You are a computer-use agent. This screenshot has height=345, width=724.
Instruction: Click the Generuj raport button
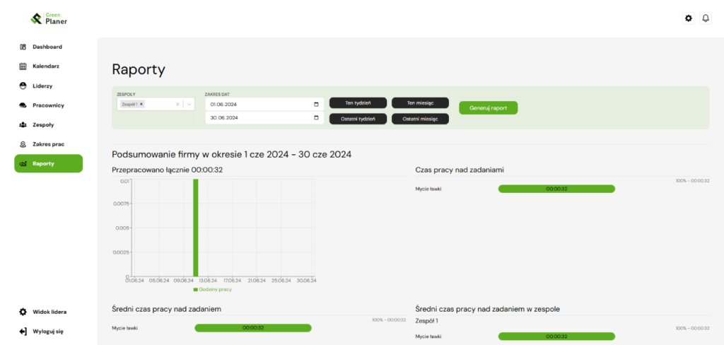488,107
